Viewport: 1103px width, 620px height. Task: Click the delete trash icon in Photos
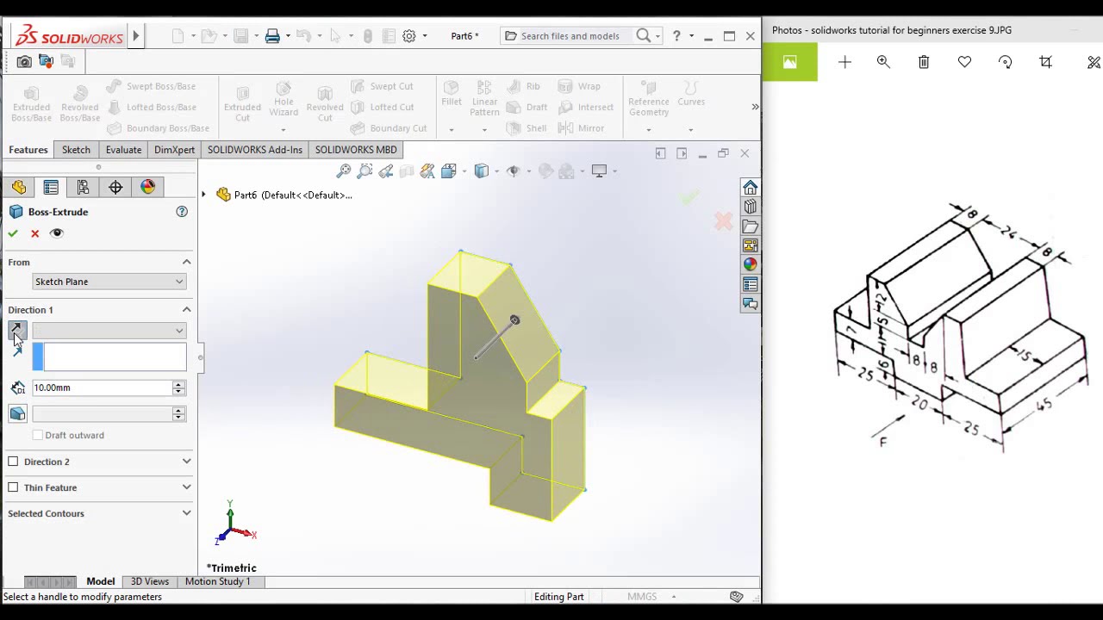point(924,62)
